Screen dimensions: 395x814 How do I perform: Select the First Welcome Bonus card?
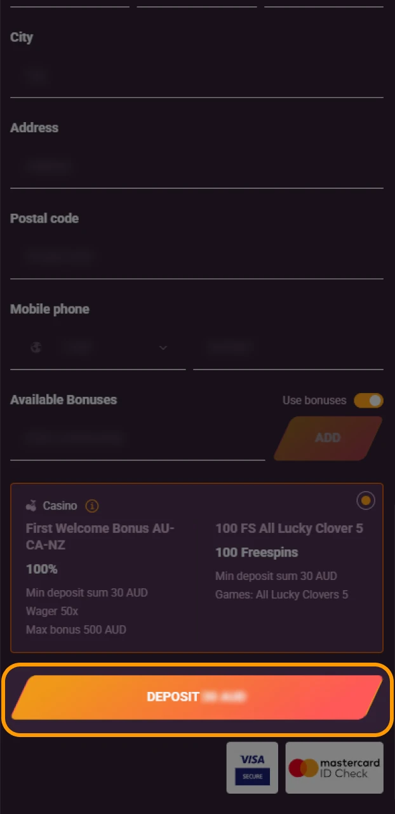[x=102, y=536]
